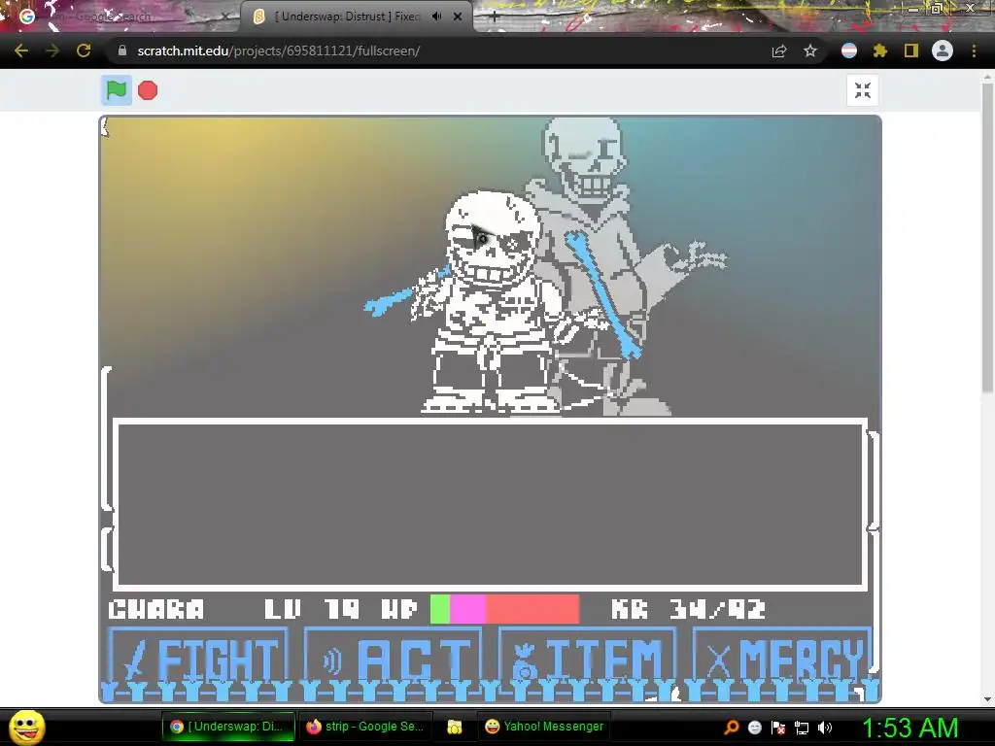Open Chrome three-dot menu
995x746 pixels.
click(x=974, y=51)
